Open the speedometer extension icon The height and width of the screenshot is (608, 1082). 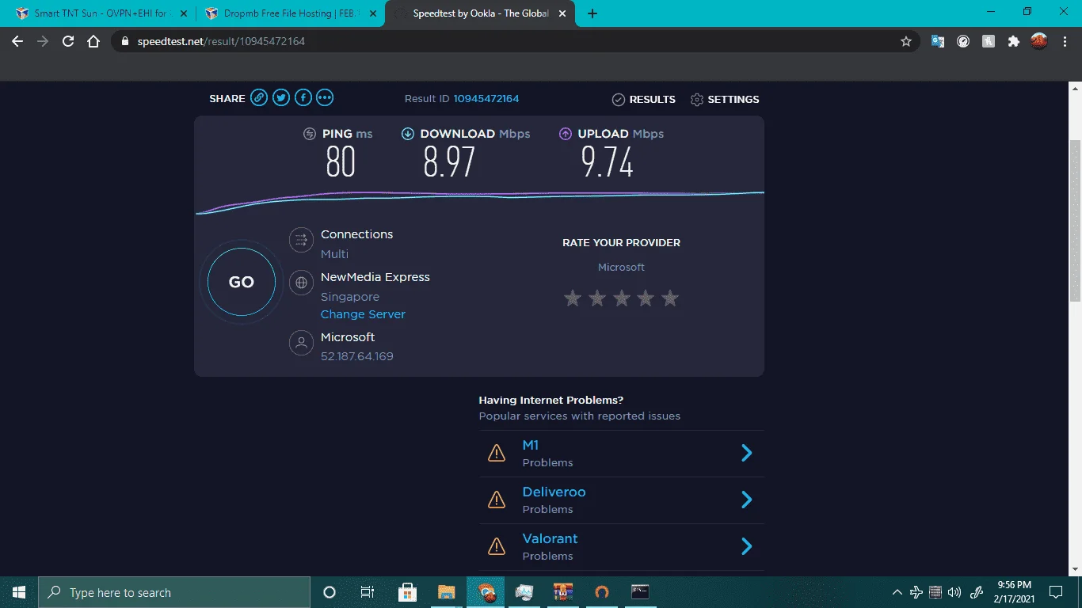point(963,42)
